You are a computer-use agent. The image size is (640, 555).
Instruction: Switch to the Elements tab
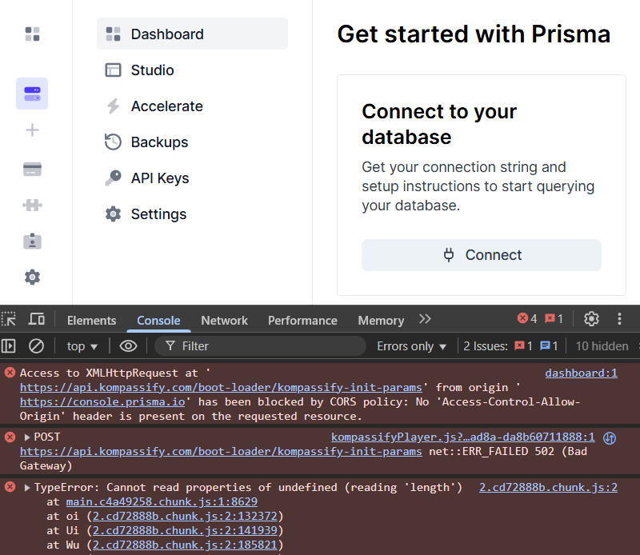click(x=91, y=321)
